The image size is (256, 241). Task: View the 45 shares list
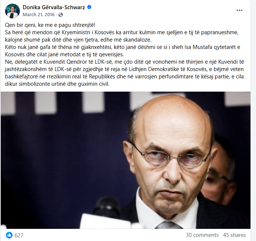tap(234, 235)
